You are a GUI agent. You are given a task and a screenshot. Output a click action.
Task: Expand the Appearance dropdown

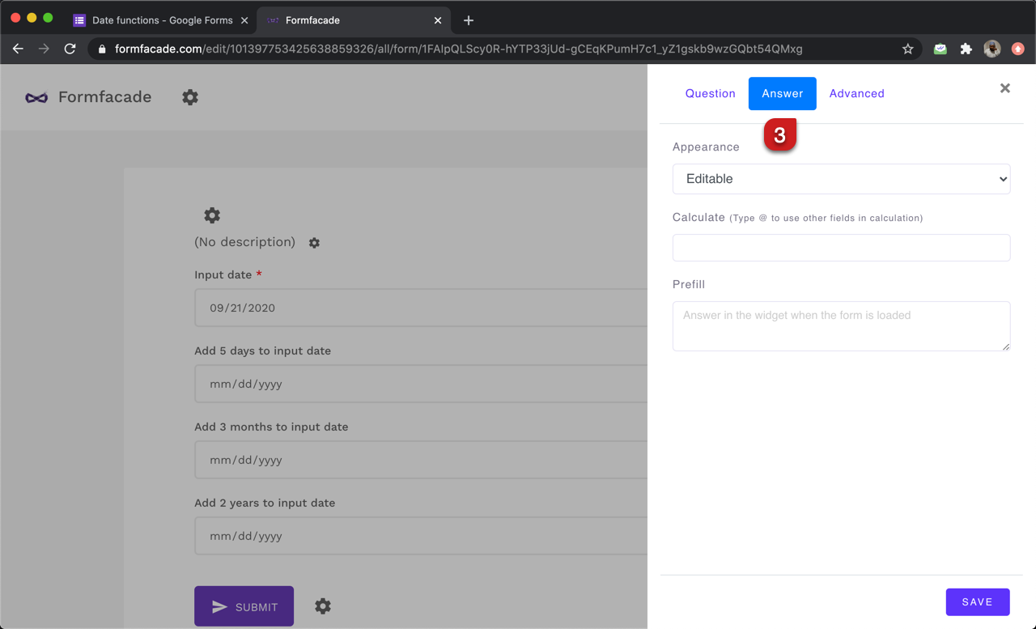[841, 179]
